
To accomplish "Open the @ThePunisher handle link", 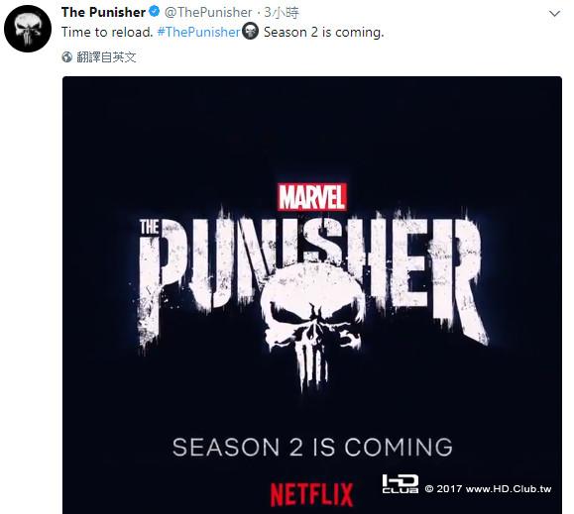I will tap(208, 13).
